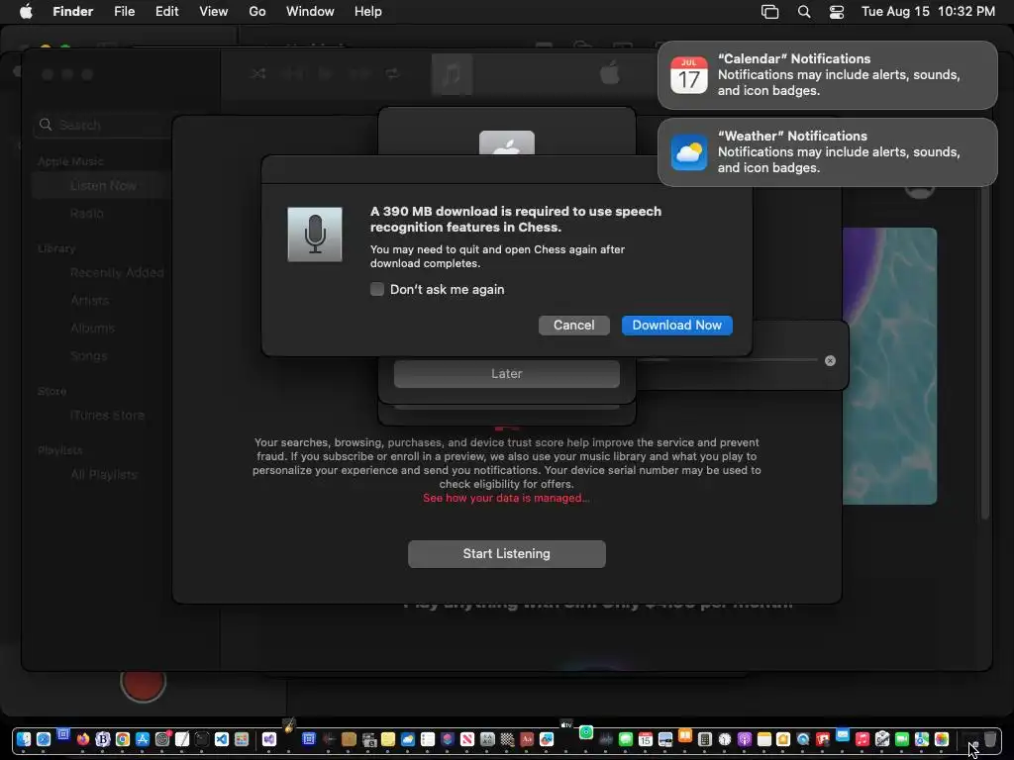Image resolution: width=1014 pixels, height=760 pixels.
Task: Open Firefox in the Dock
Action: [83, 739]
